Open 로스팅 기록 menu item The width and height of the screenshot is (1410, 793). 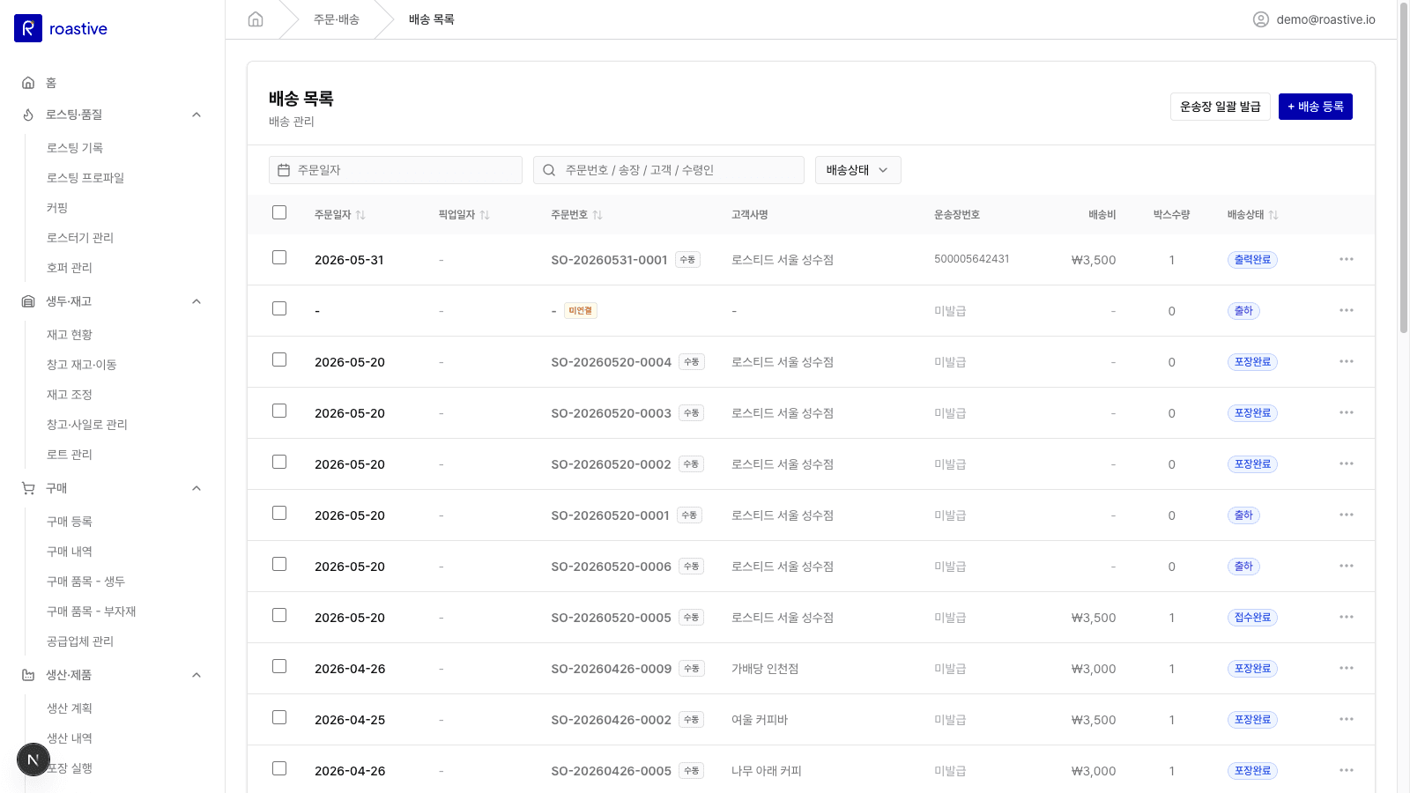(75, 148)
